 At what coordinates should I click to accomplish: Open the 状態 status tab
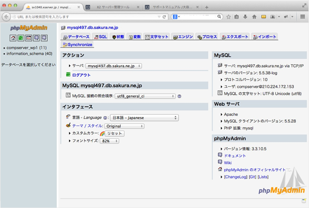click(x=118, y=37)
